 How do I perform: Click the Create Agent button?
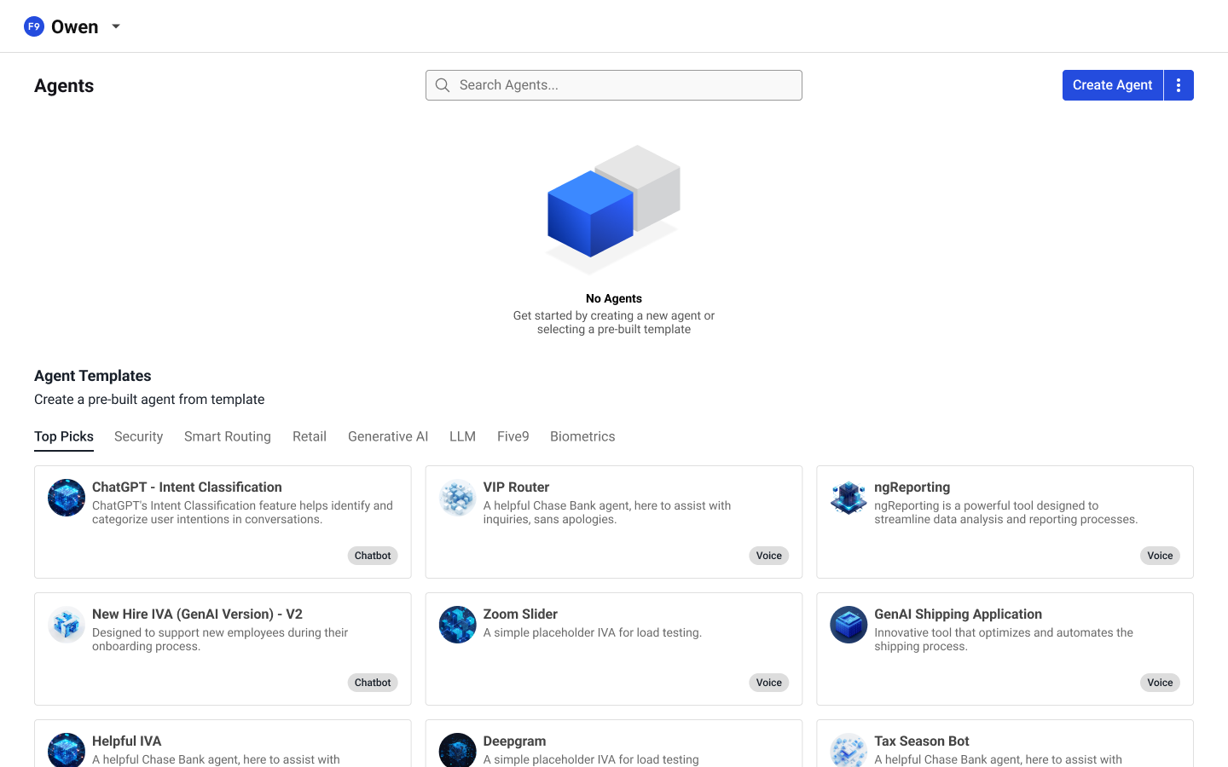click(1112, 85)
